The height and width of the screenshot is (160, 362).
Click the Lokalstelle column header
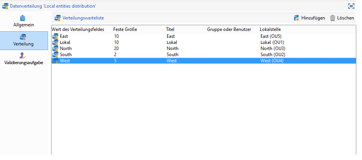coord(270,29)
